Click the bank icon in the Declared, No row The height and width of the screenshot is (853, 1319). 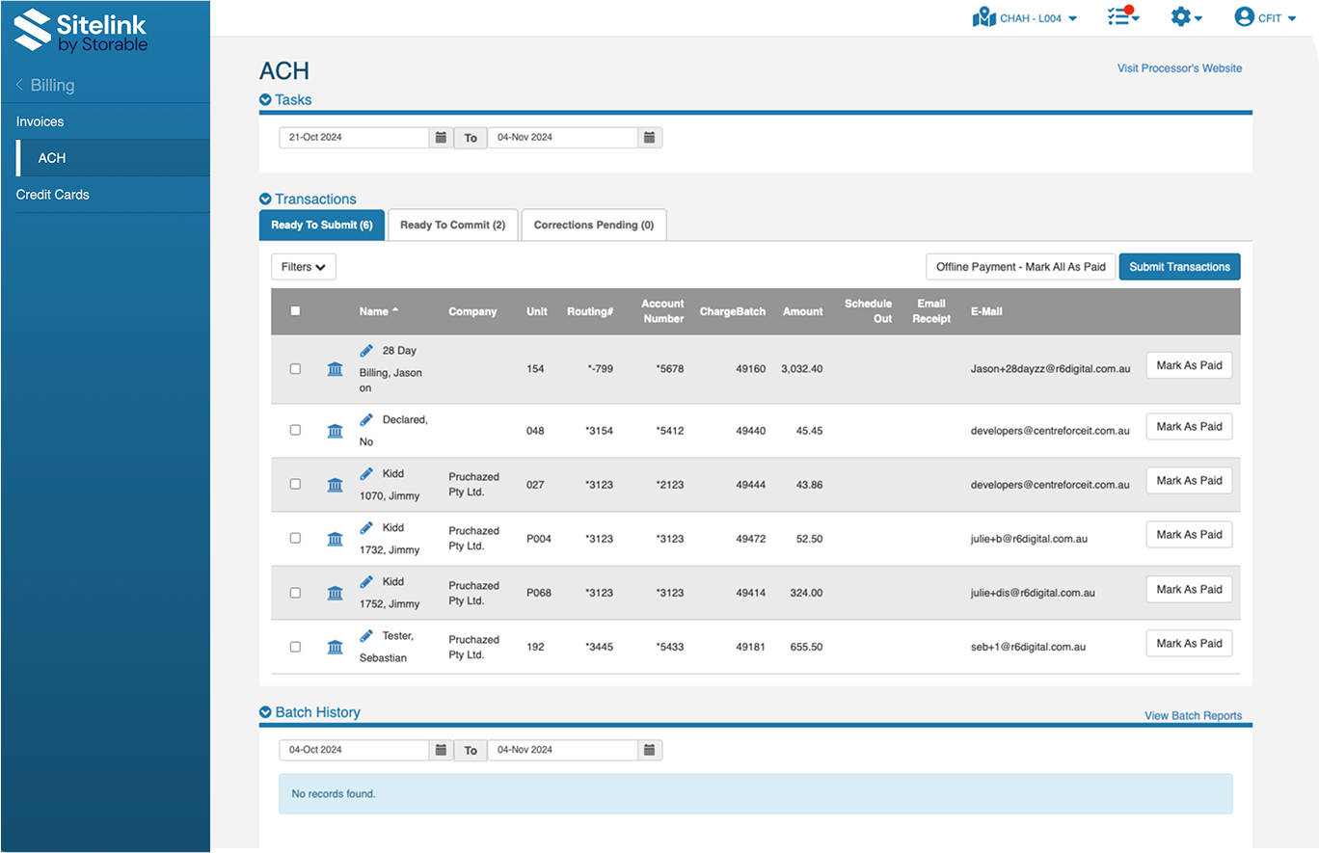point(335,431)
